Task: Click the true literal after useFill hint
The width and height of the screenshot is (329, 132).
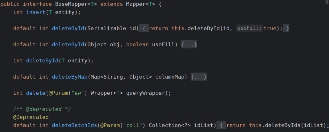Action: 270,28
